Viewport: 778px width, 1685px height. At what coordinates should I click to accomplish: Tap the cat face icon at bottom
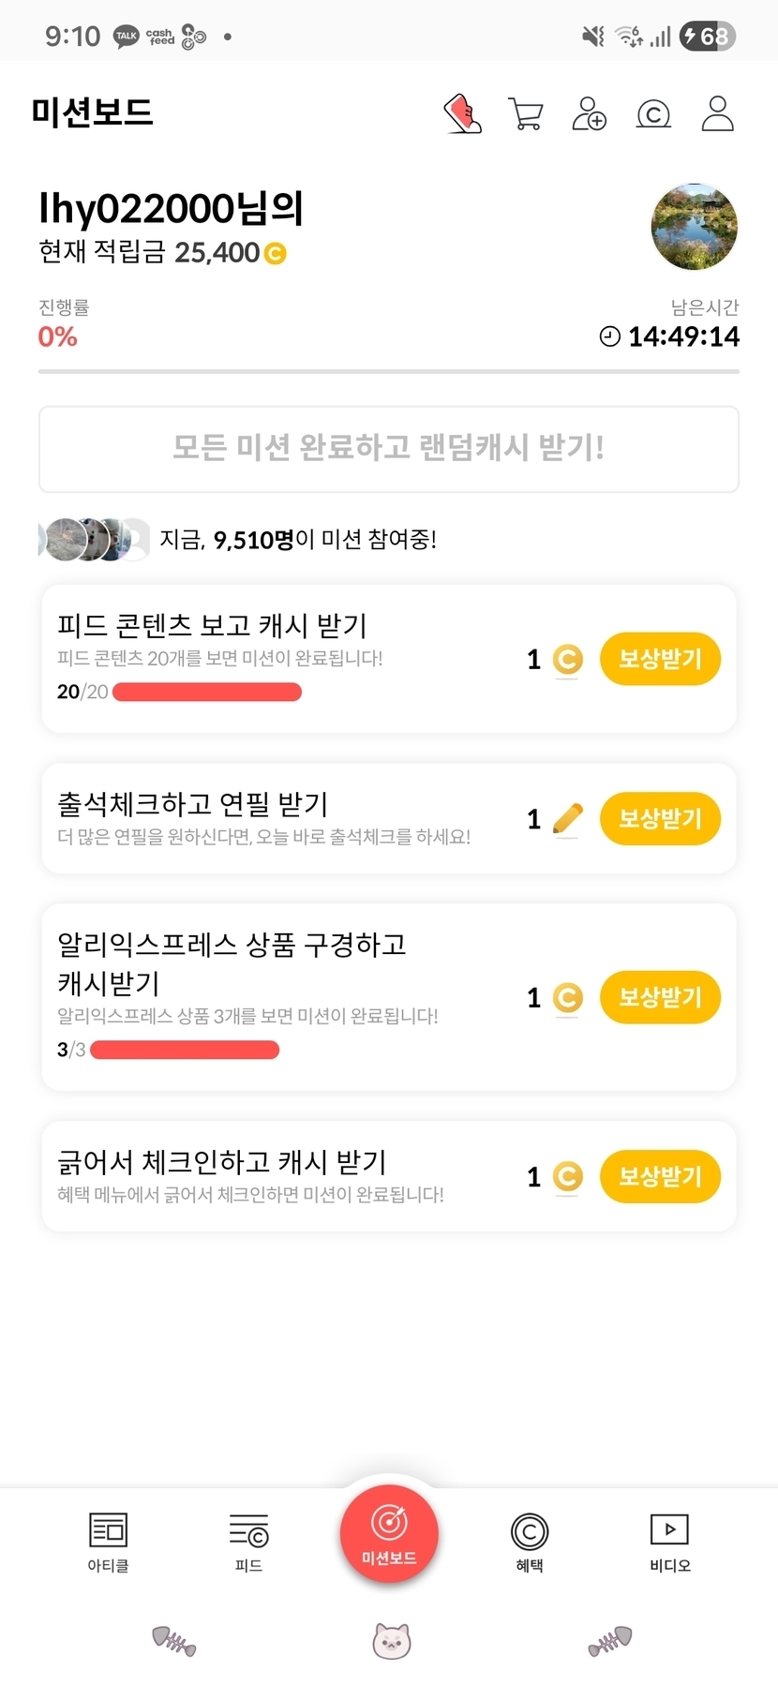[x=391, y=1641]
